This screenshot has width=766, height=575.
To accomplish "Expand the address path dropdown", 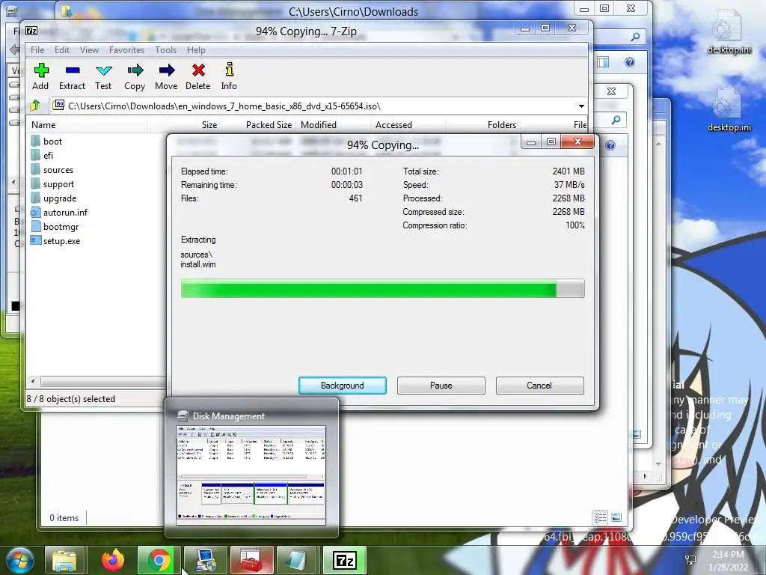I will (x=581, y=106).
